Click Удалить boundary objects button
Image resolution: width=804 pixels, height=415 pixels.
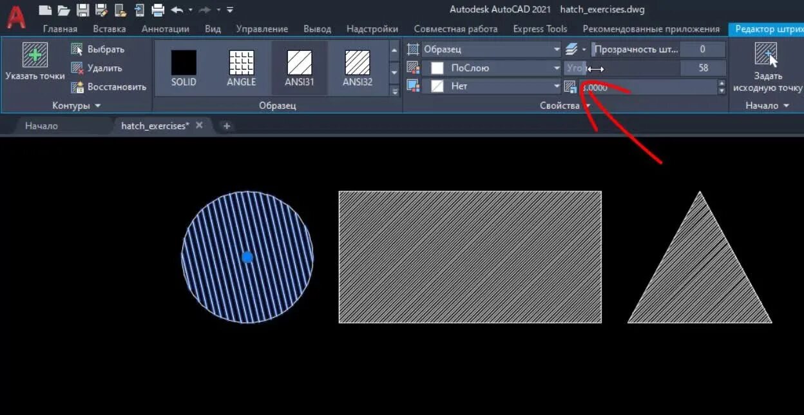[97, 68]
